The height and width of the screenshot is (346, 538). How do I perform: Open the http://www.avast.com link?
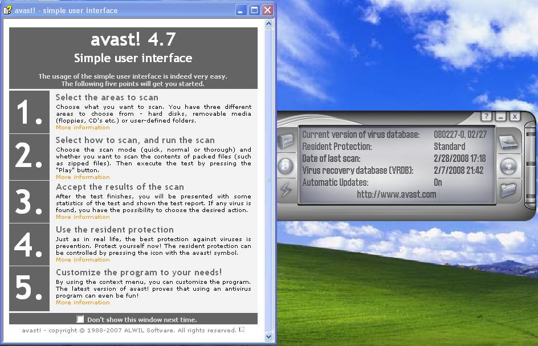pyautogui.click(x=396, y=194)
